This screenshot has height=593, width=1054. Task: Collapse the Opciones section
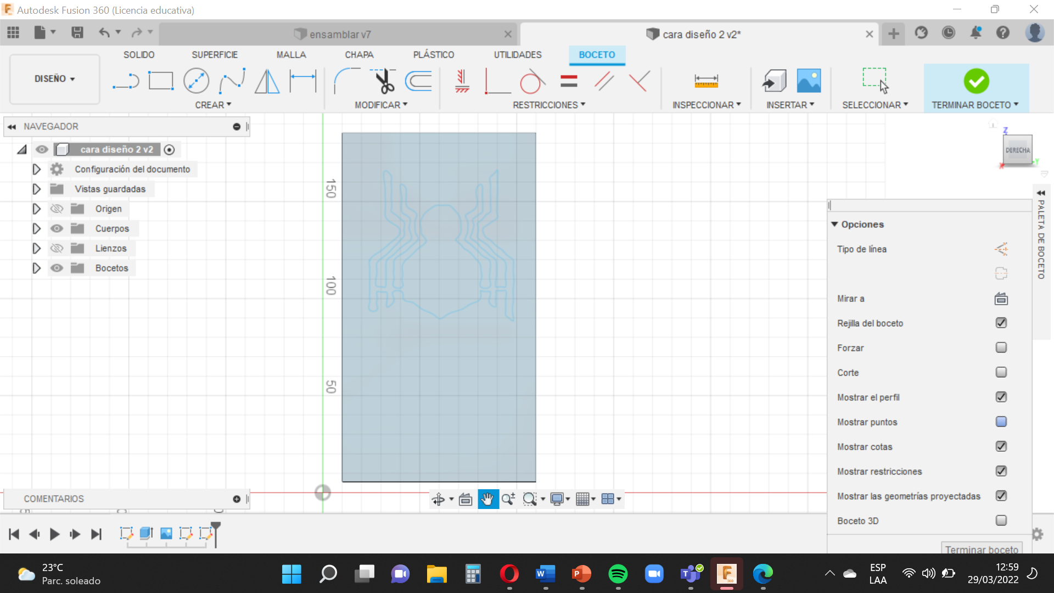pyautogui.click(x=834, y=224)
